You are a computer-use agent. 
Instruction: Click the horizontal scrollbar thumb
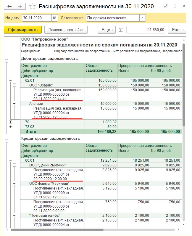pos(57,230)
